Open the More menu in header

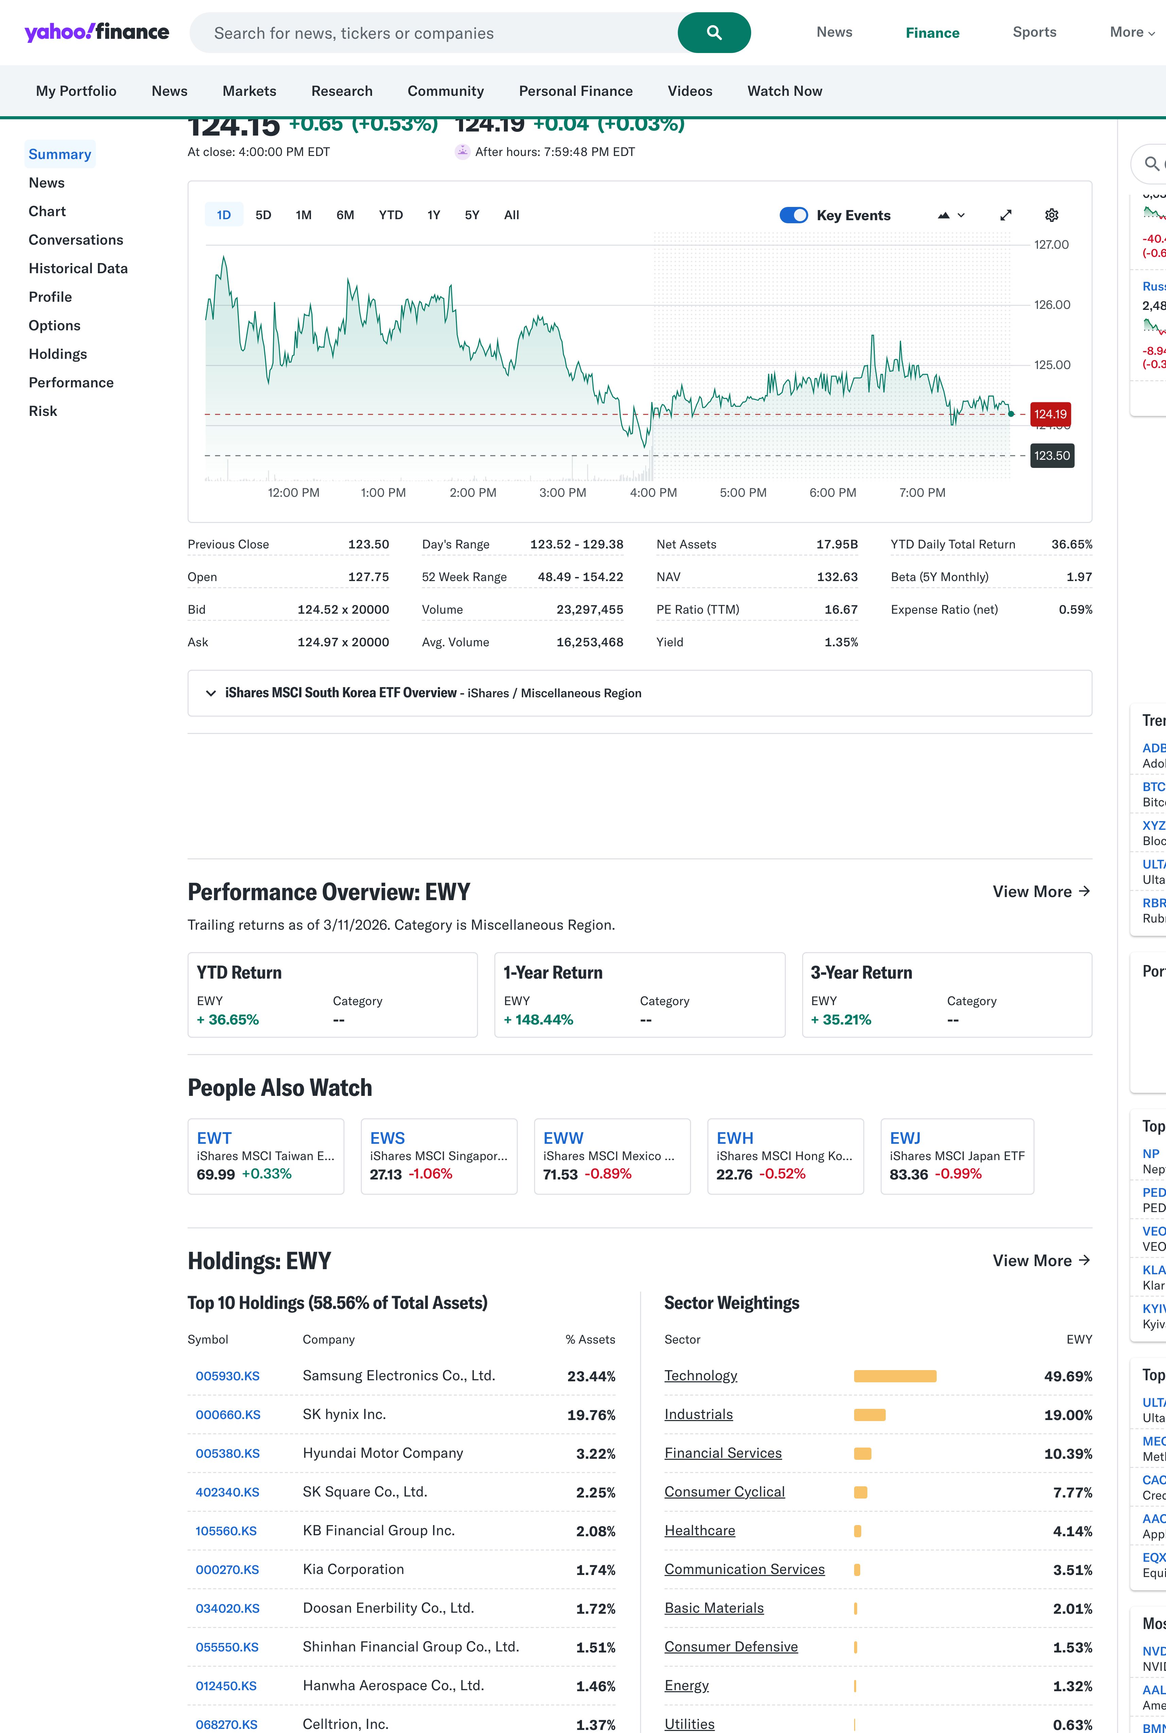tap(1131, 32)
